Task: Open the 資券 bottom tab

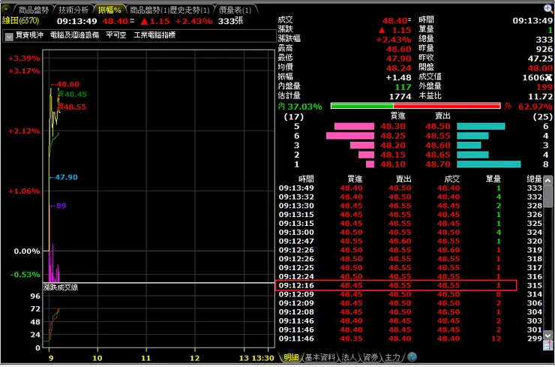Action: pos(370,357)
